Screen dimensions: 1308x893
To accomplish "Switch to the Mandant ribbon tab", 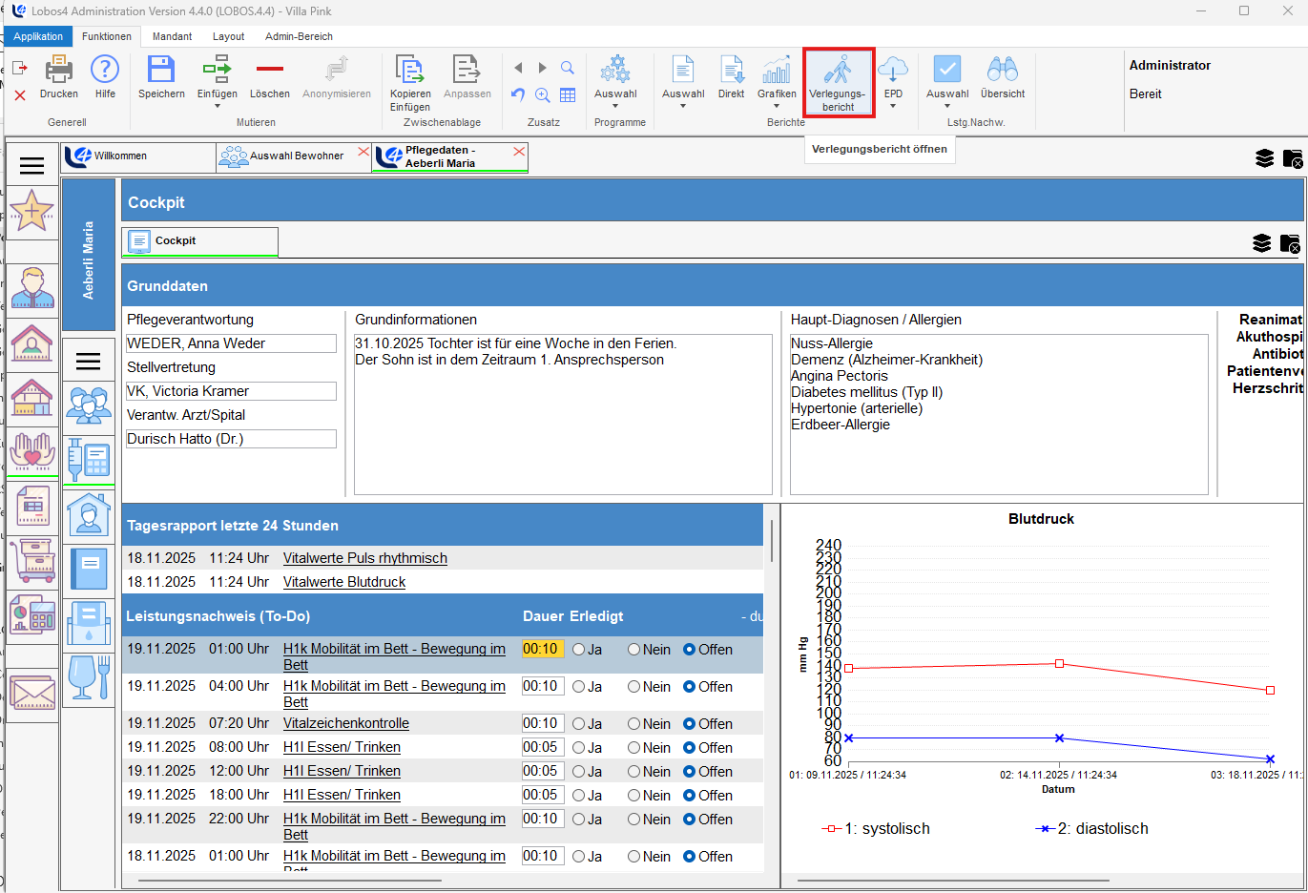I will [x=172, y=36].
